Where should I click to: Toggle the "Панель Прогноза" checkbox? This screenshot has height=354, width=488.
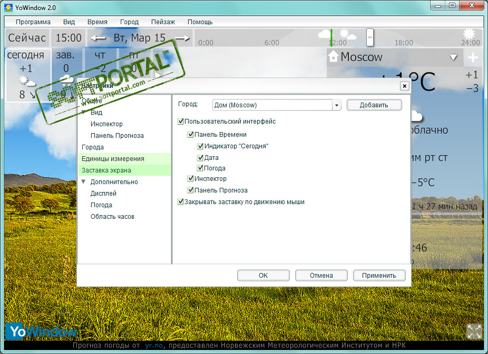click(x=190, y=190)
